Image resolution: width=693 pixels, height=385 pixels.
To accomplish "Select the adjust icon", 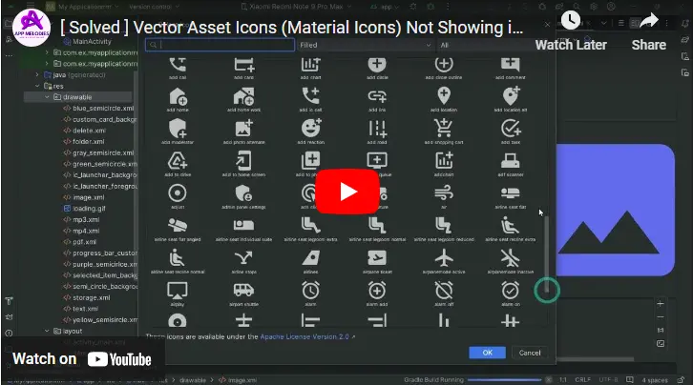I will [x=178, y=193].
